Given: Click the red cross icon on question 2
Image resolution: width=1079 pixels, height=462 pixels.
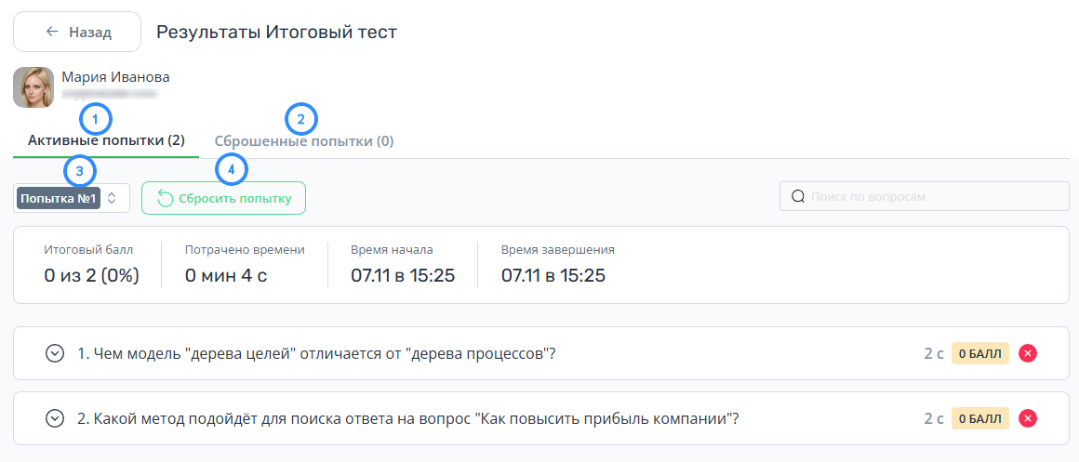Looking at the screenshot, I should coord(1028,418).
